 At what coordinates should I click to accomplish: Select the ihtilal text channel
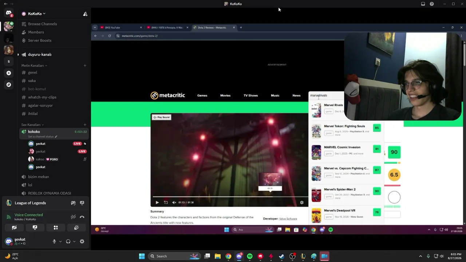(54, 114)
